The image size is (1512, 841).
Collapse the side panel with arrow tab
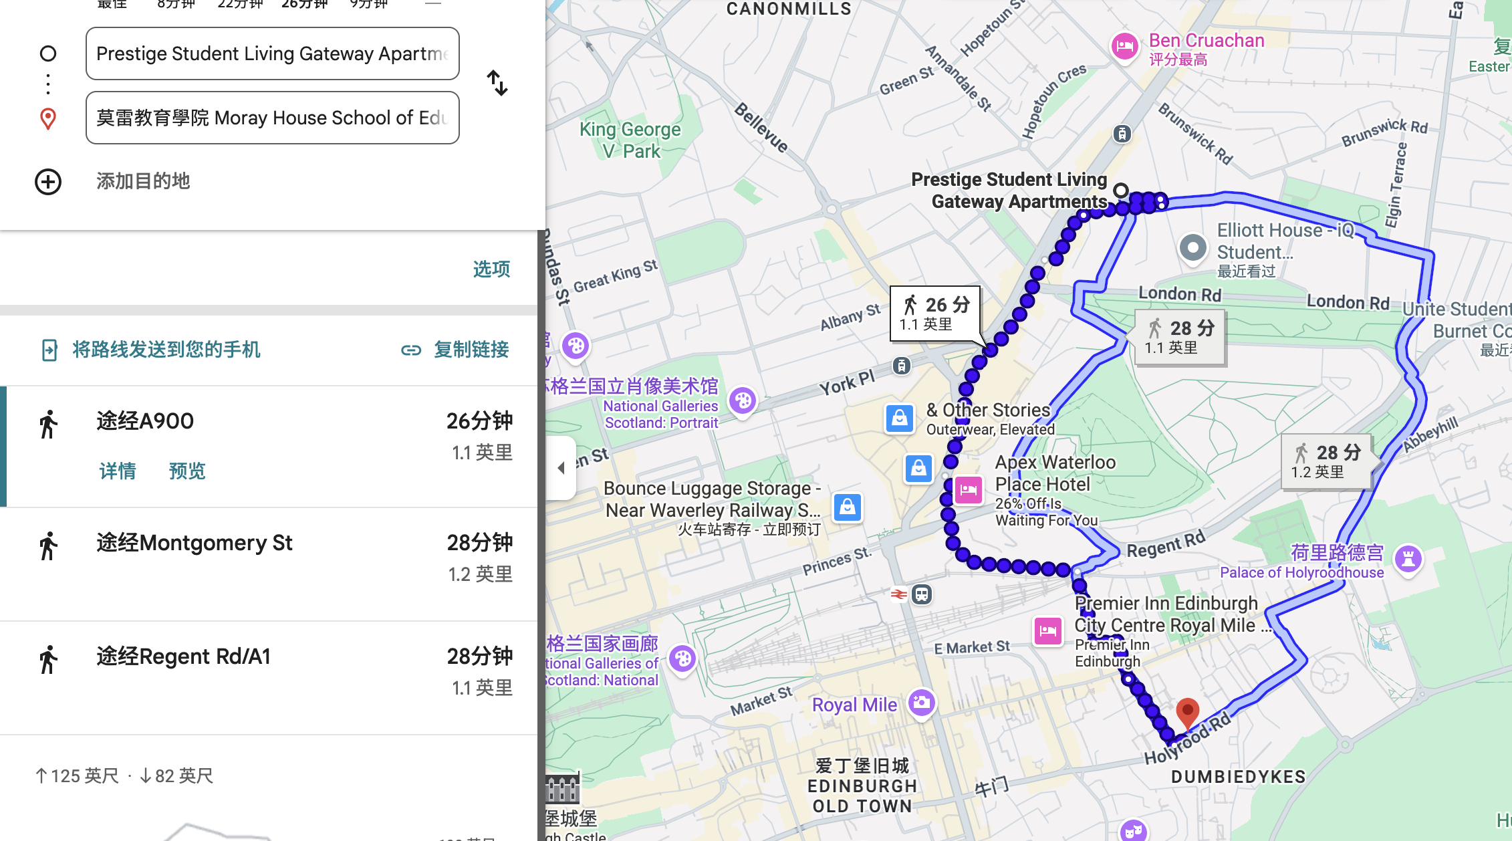click(561, 468)
